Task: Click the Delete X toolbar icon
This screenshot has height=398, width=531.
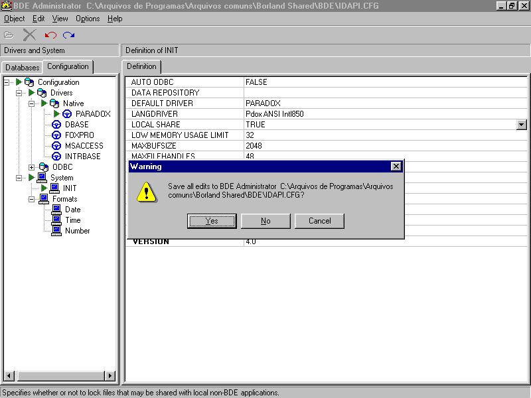Action: tap(29, 35)
